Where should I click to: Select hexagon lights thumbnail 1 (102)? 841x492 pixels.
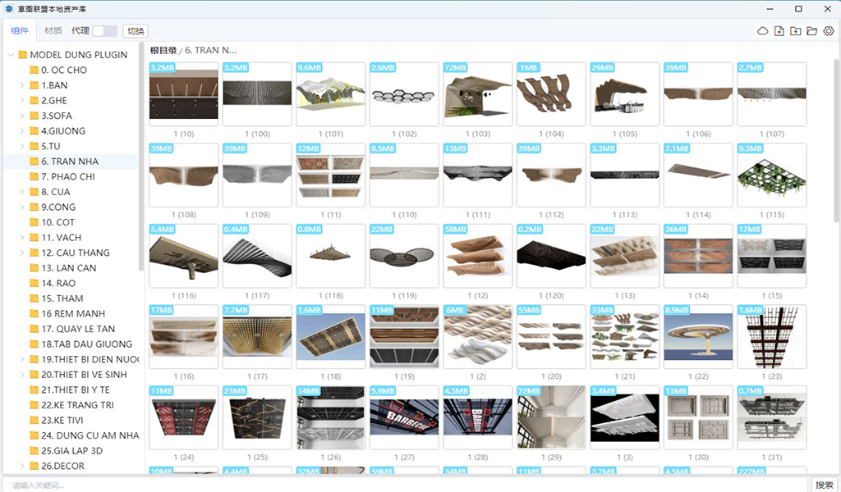pos(404,94)
